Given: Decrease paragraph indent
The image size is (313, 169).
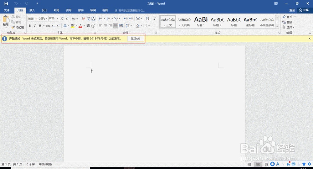Looking at the screenshot, I should (126, 18).
